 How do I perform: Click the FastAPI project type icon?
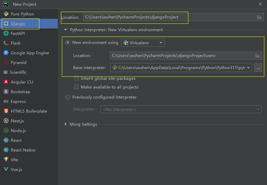pyautogui.click(x=6, y=34)
